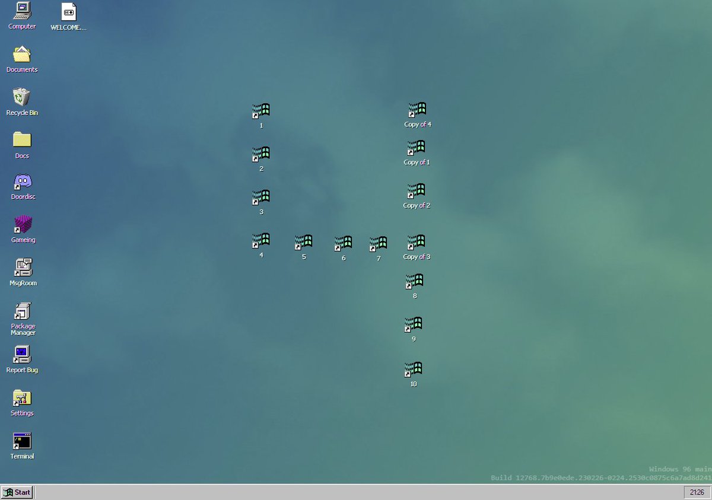The height and width of the screenshot is (500, 712).
Task: Click the taskbar clock showing 2126
Action: tap(697, 492)
